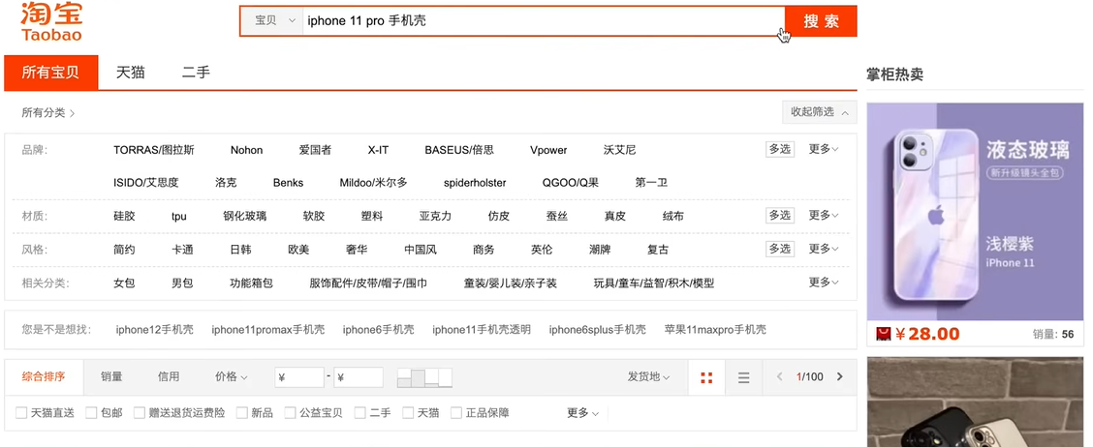The height and width of the screenshot is (447, 1093).
Task: Select the 硅胶 material filter
Action: 124,217
